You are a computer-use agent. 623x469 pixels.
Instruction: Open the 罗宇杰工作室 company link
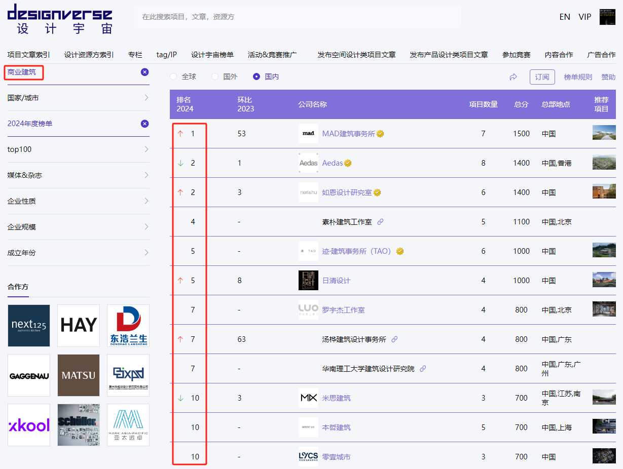(x=343, y=310)
